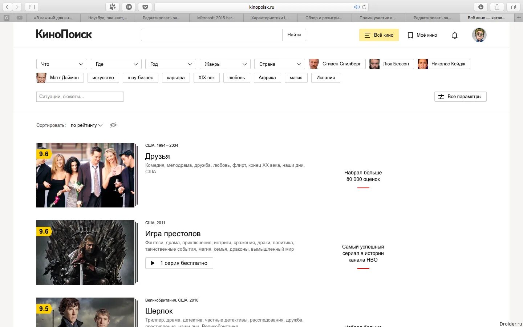Toggle the Safari sidebar button
Image resolution: width=523 pixels, height=327 pixels.
tap(32, 7)
